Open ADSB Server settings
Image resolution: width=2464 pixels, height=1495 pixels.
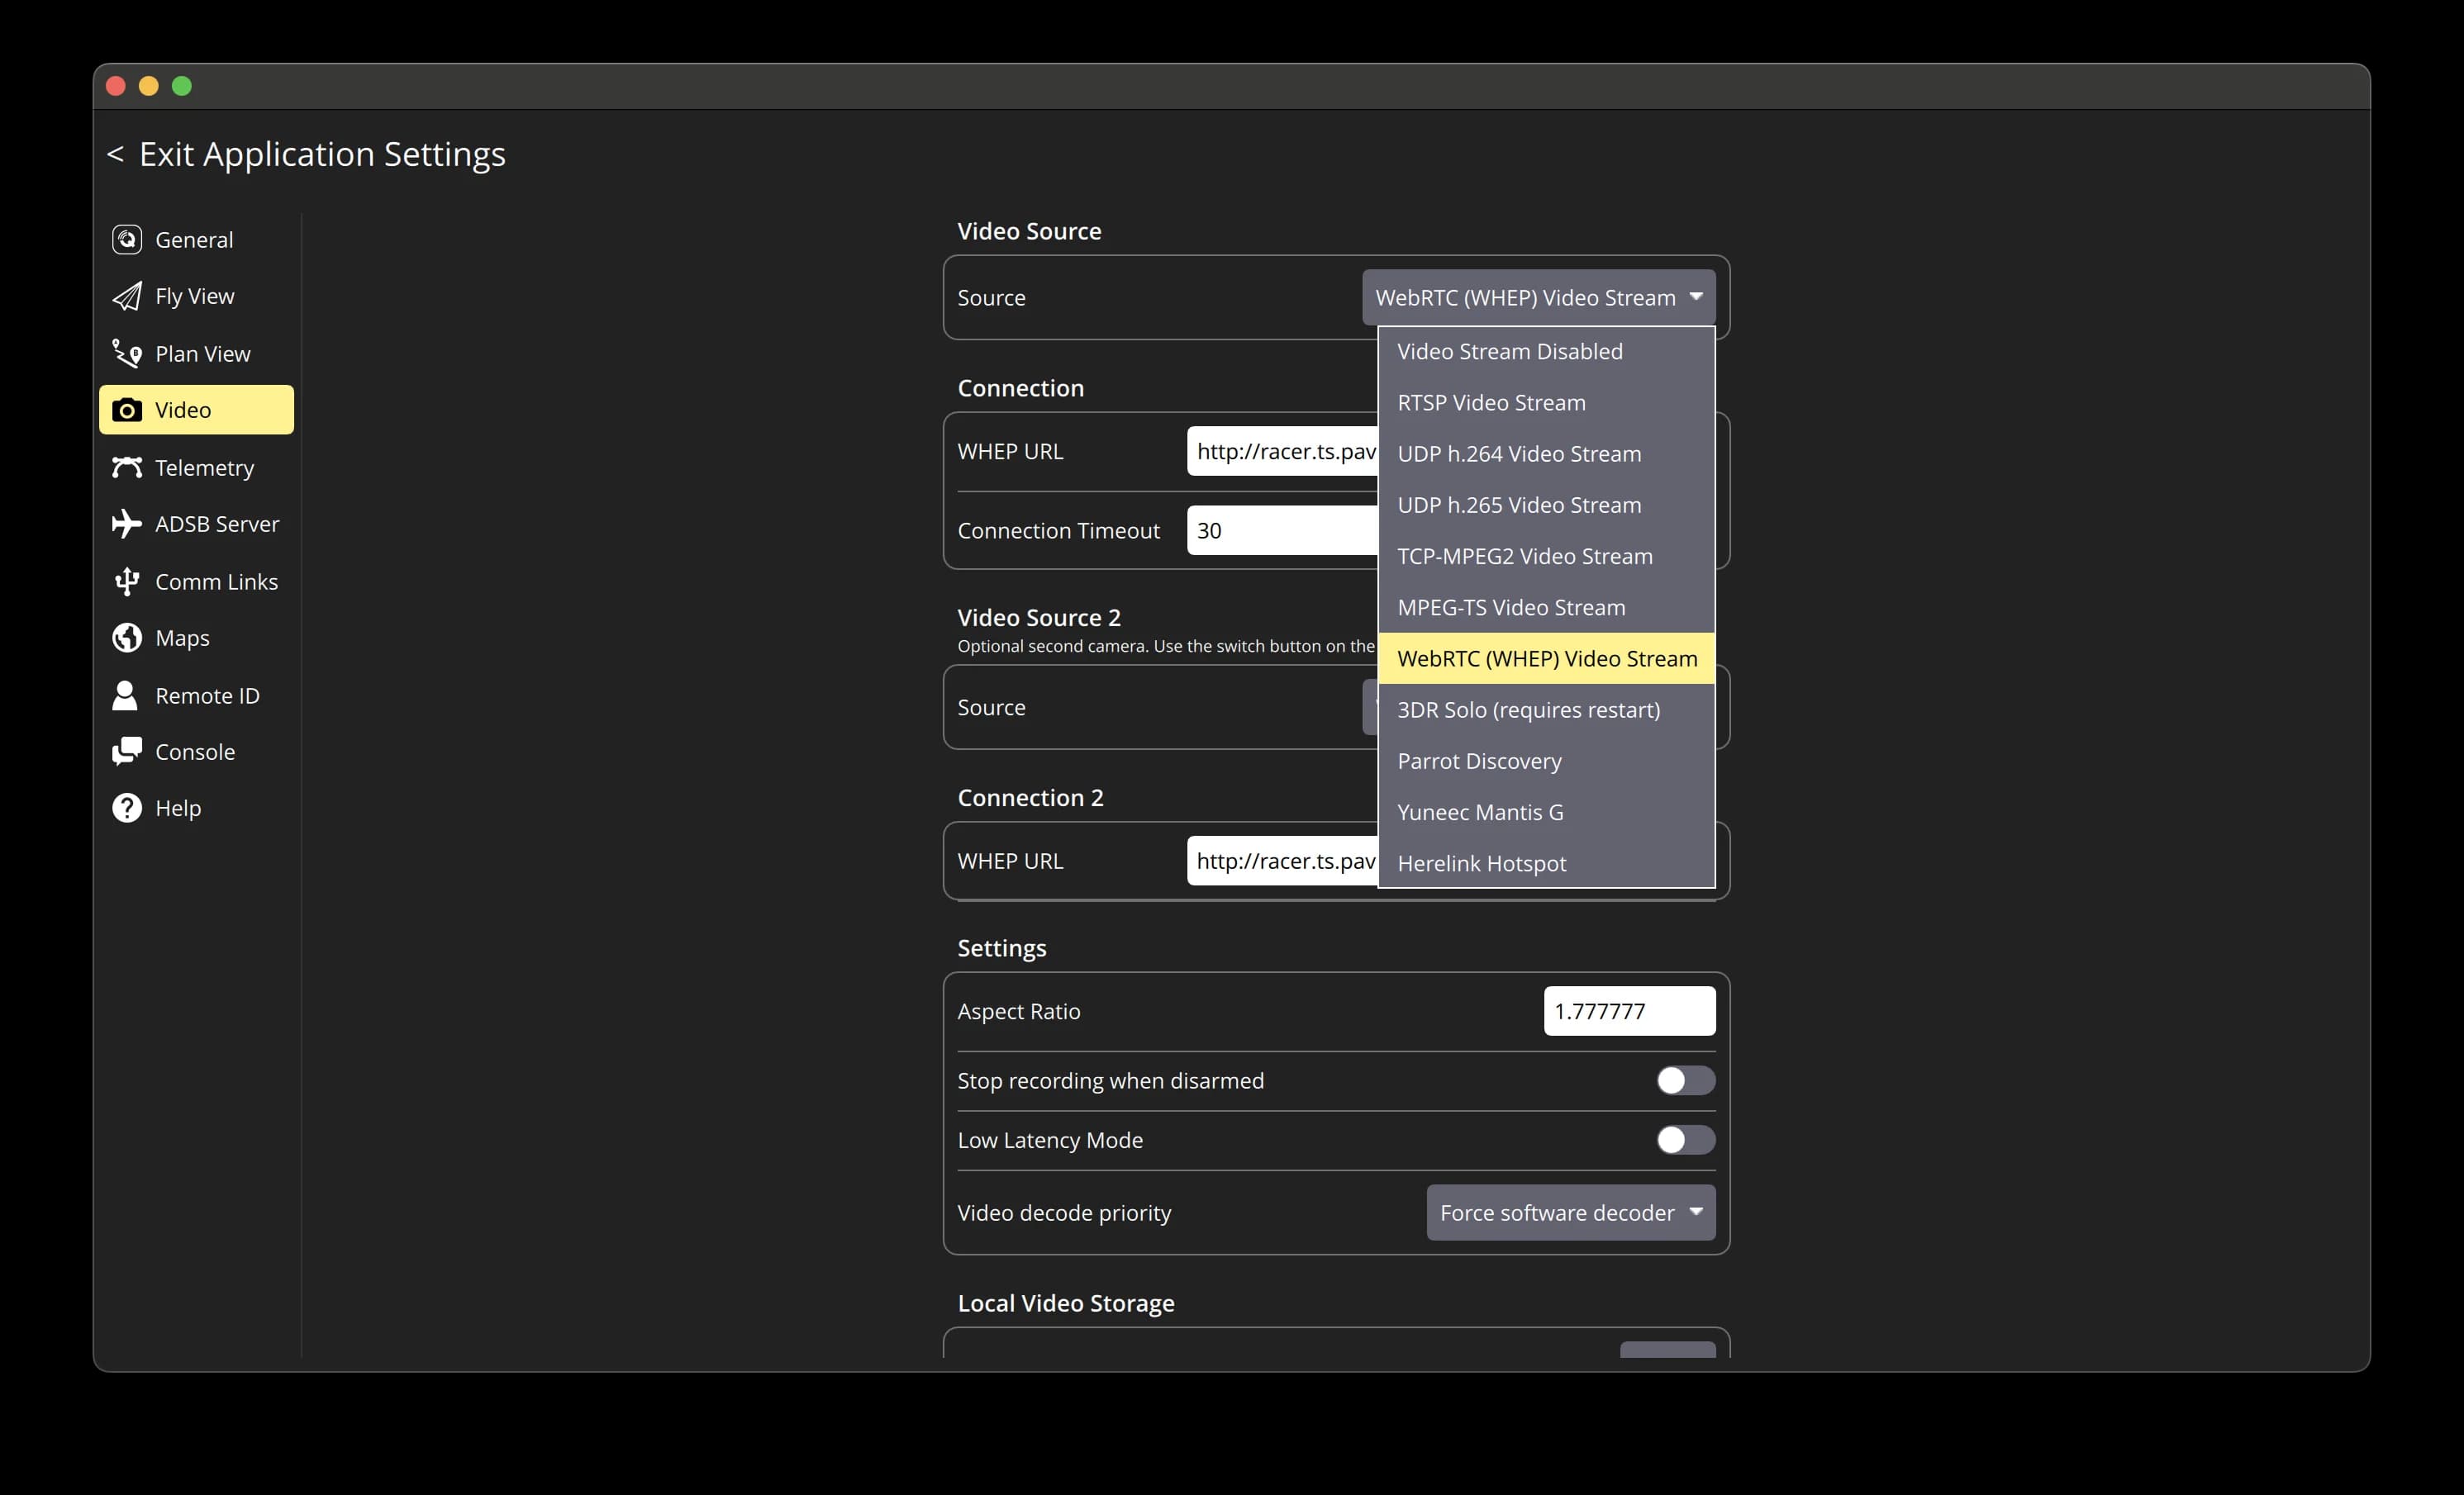coord(196,524)
